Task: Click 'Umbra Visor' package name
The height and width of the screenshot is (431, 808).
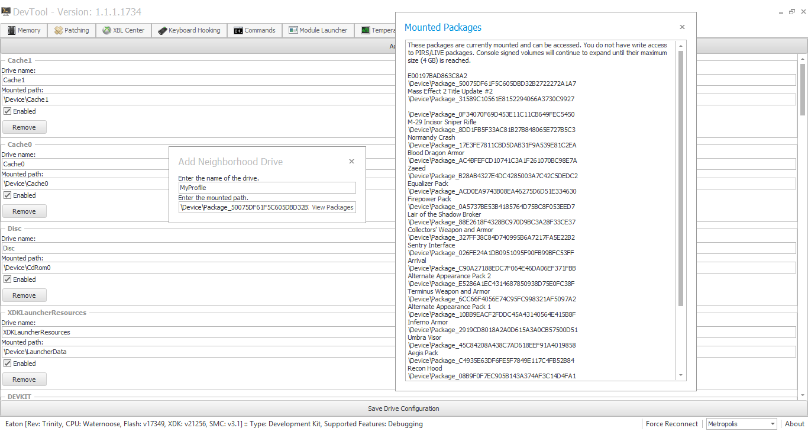Action: (x=425, y=337)
